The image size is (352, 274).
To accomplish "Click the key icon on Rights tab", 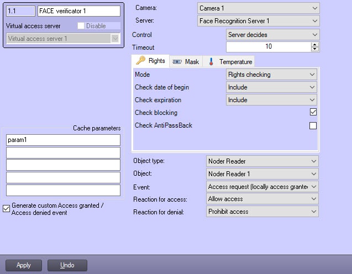I will 140,61.
